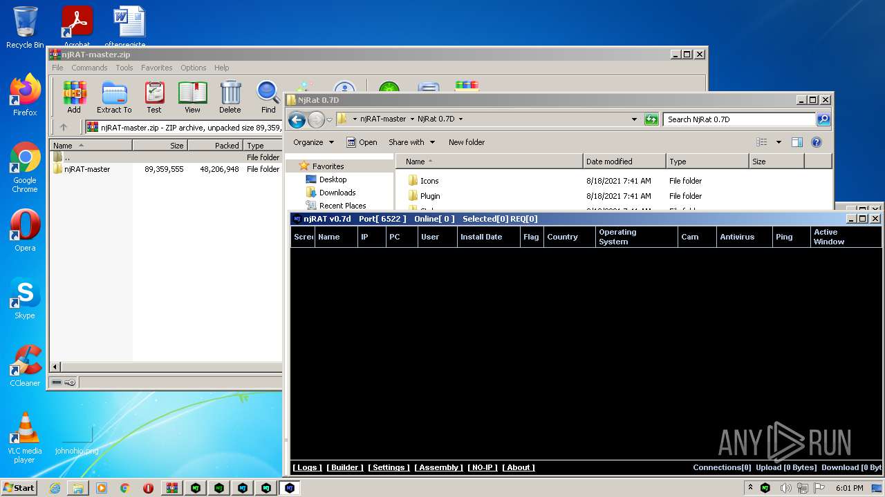Open the Share with dropdown
885x497 pixels.
(412, 142)
